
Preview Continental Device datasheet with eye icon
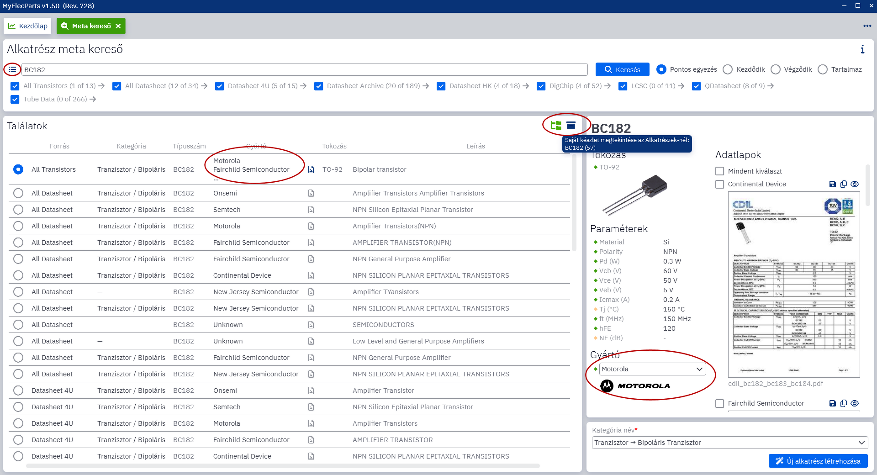[855, 184]
